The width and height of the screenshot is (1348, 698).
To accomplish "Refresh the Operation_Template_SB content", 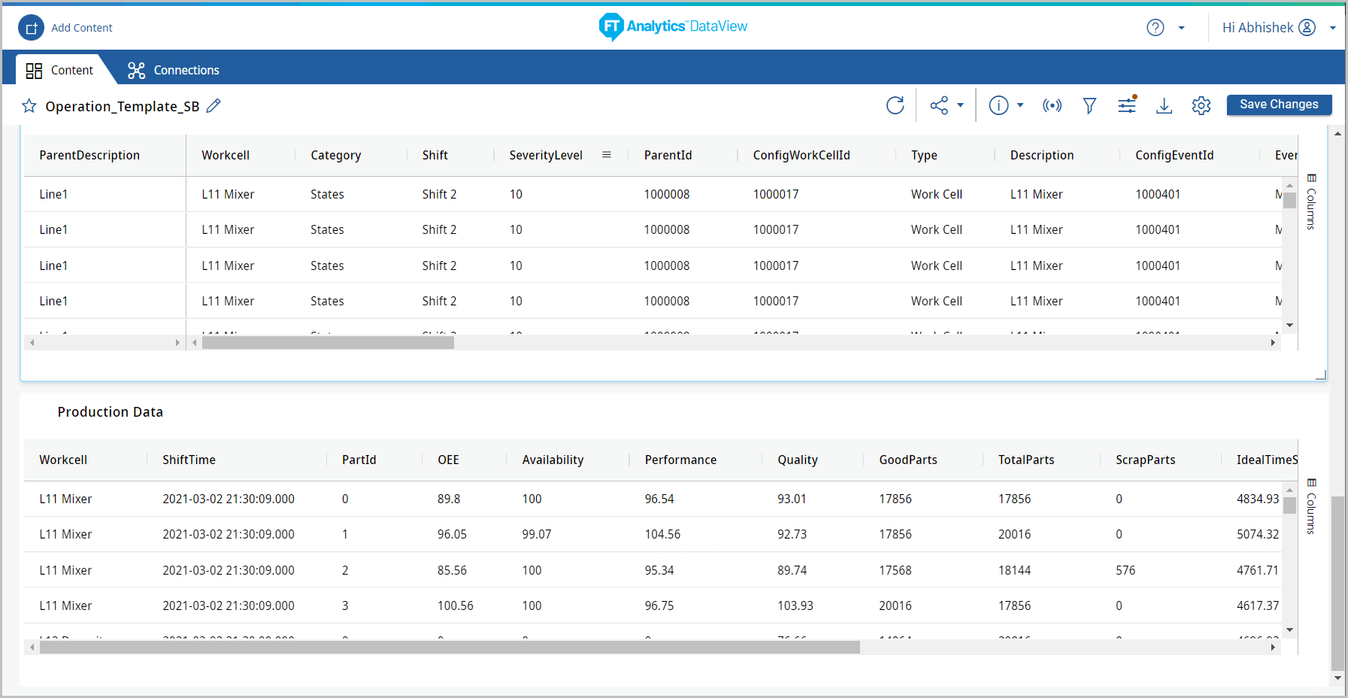I will [x=895, y=105].
